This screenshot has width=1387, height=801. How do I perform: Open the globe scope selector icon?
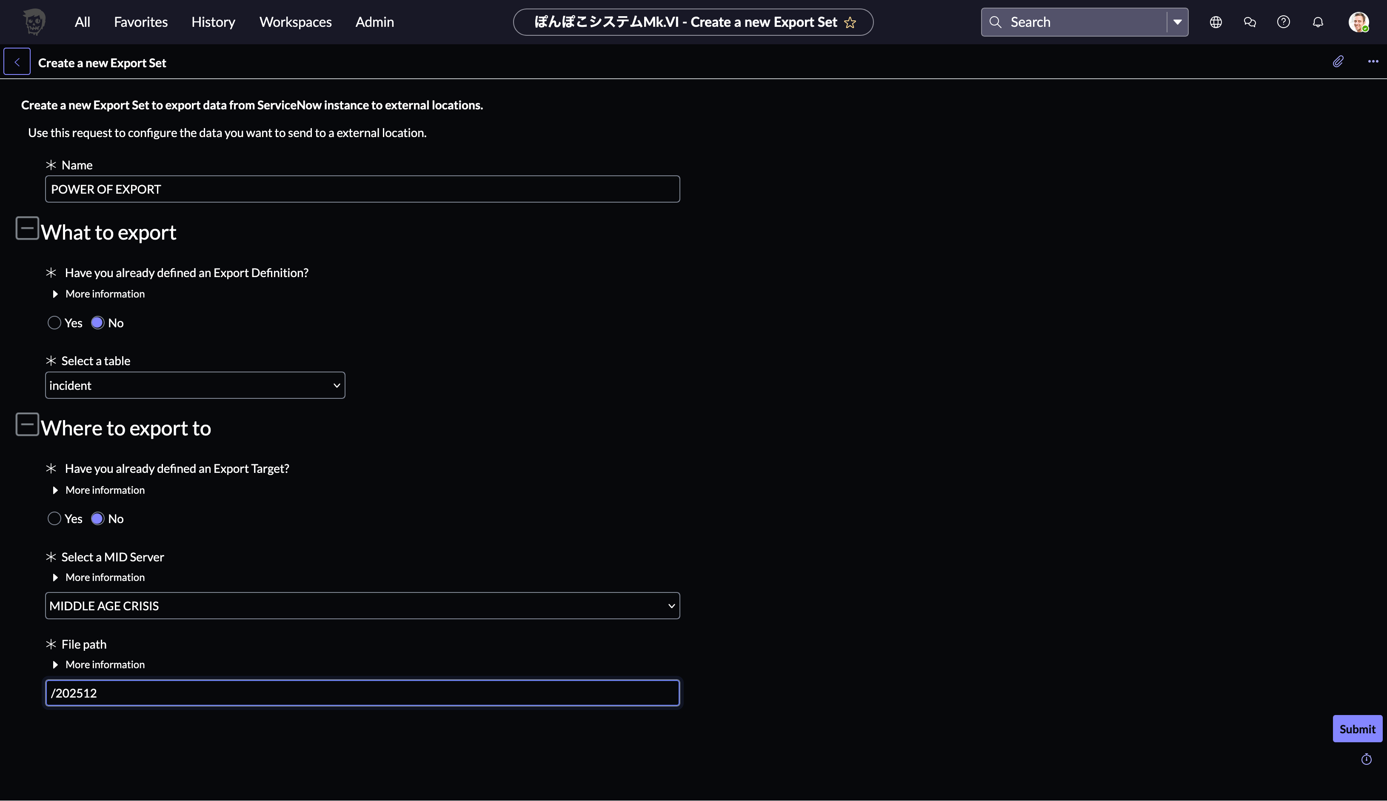tap(1216, 22)
